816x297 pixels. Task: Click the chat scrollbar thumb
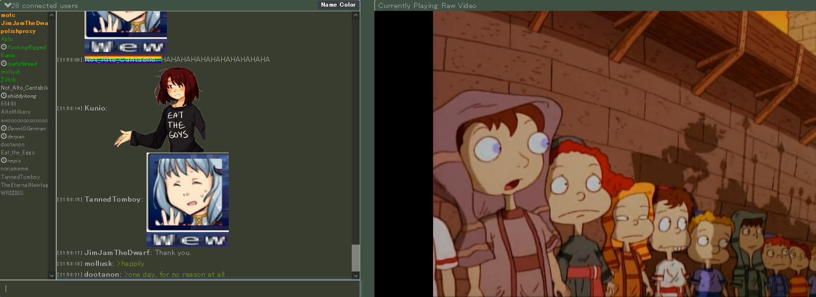(x=356, y=258)
